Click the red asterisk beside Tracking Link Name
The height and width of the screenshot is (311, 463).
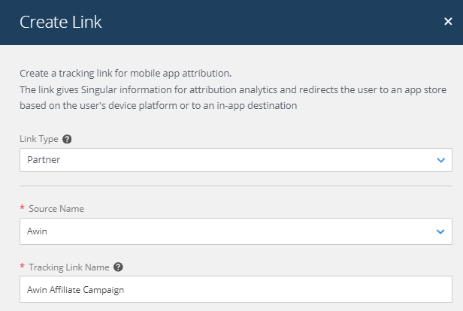coord(22,266)
